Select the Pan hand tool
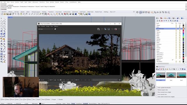This screenshot has width=187, height=105. (x=27, y=14)
